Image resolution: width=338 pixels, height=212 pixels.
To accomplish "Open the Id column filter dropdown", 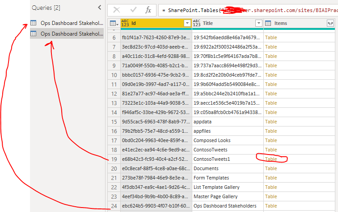I will click(x=187, y=23).
